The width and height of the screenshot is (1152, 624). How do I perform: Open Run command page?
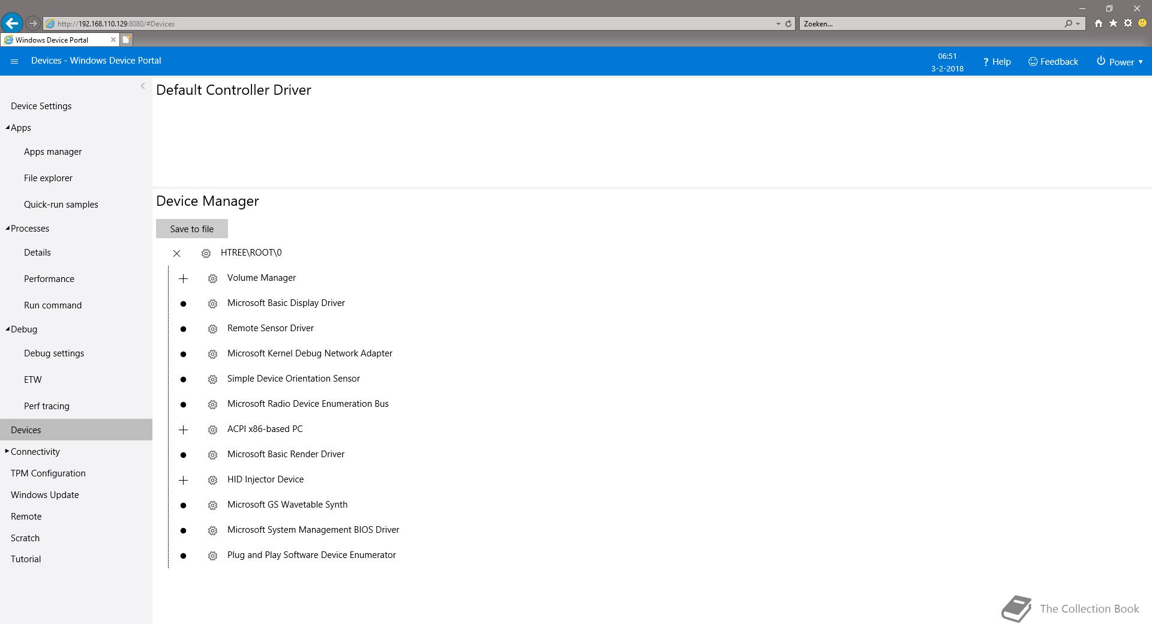(53, 305)
